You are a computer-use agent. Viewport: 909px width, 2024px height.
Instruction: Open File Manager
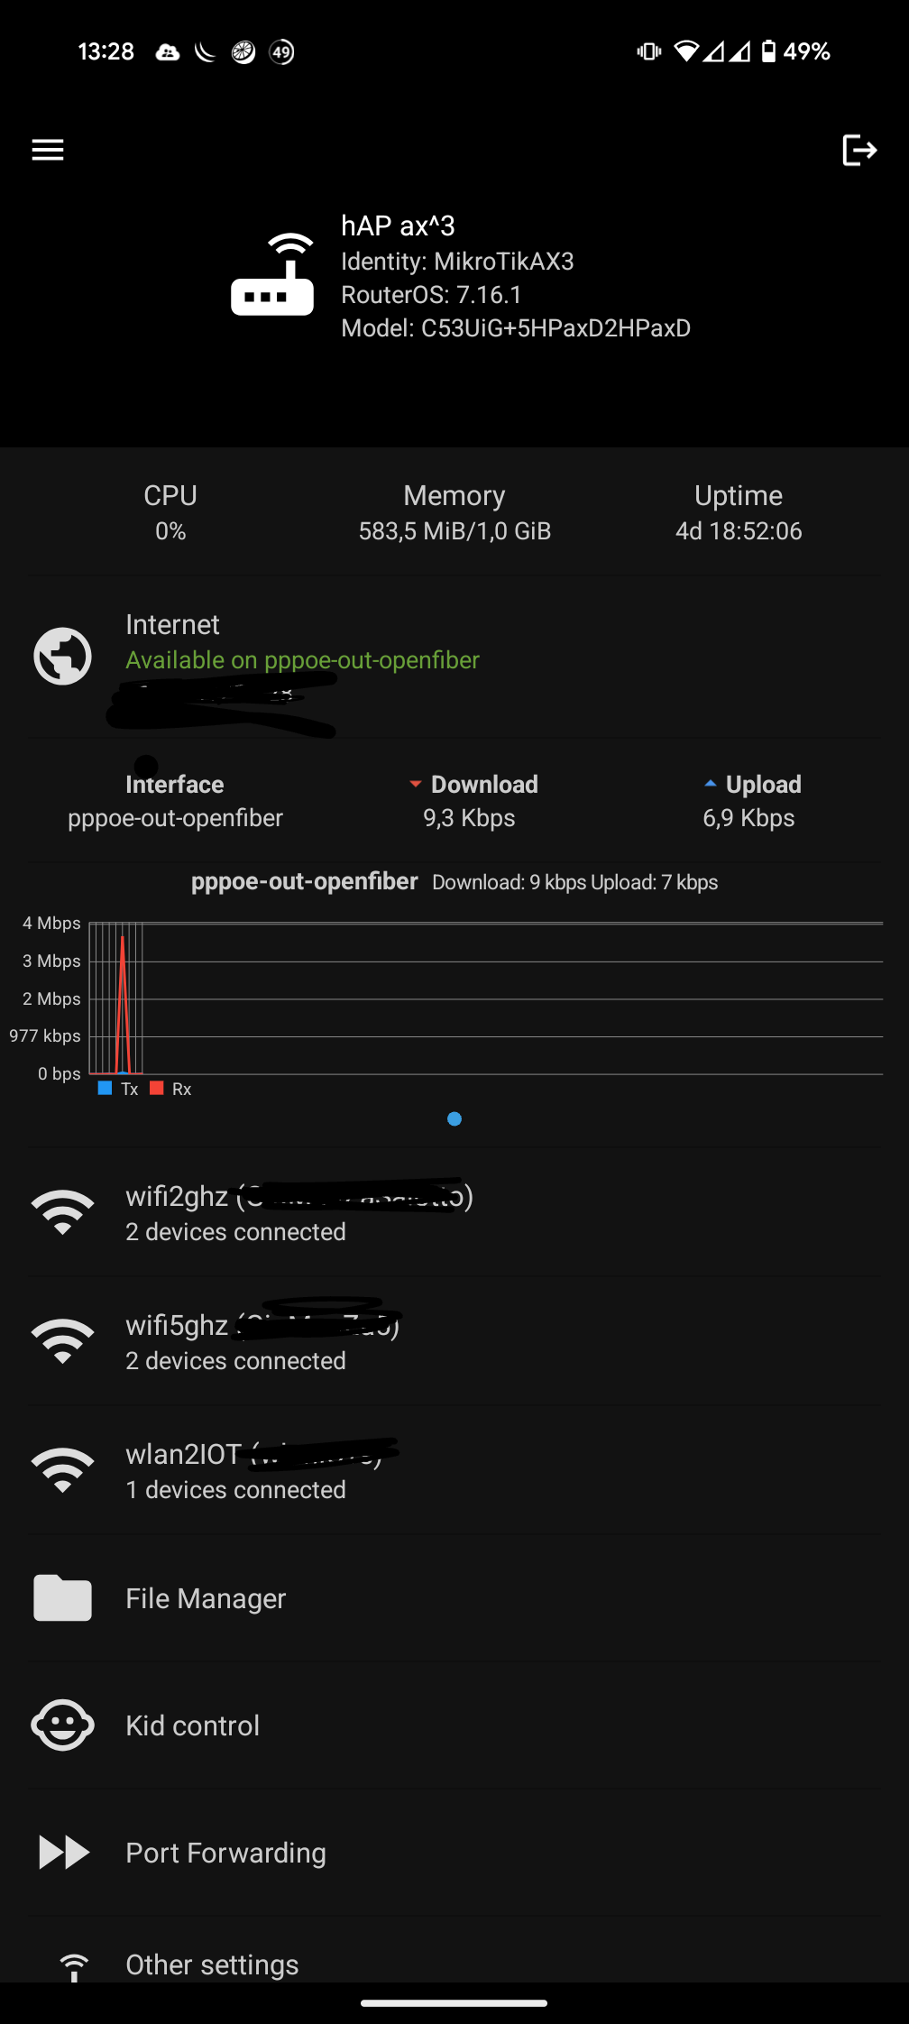click(x=206, y=1597)
